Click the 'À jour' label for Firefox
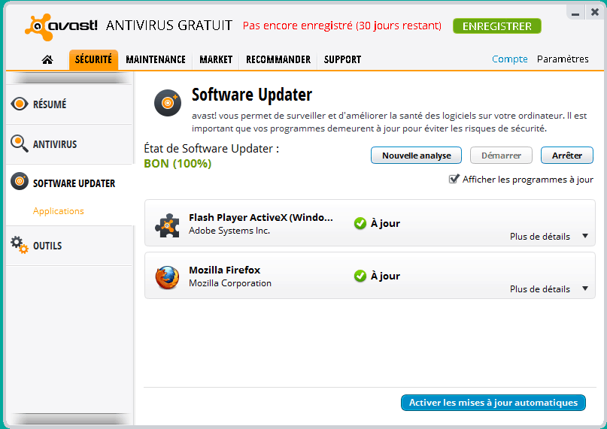The width and height of the screenshot is (607, 429). (x=385, y=276)
